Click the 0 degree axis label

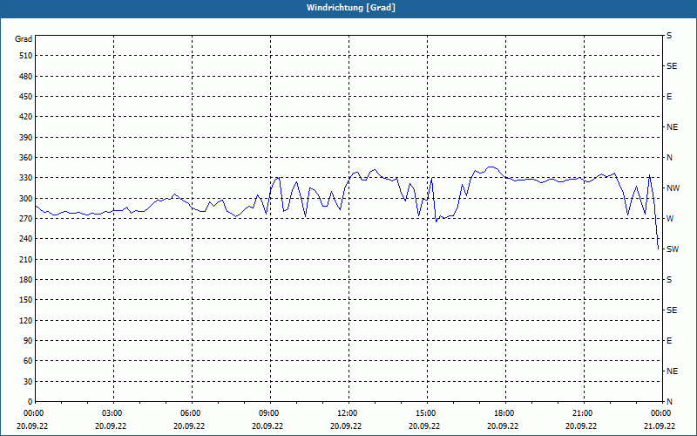tap(30, 402)
